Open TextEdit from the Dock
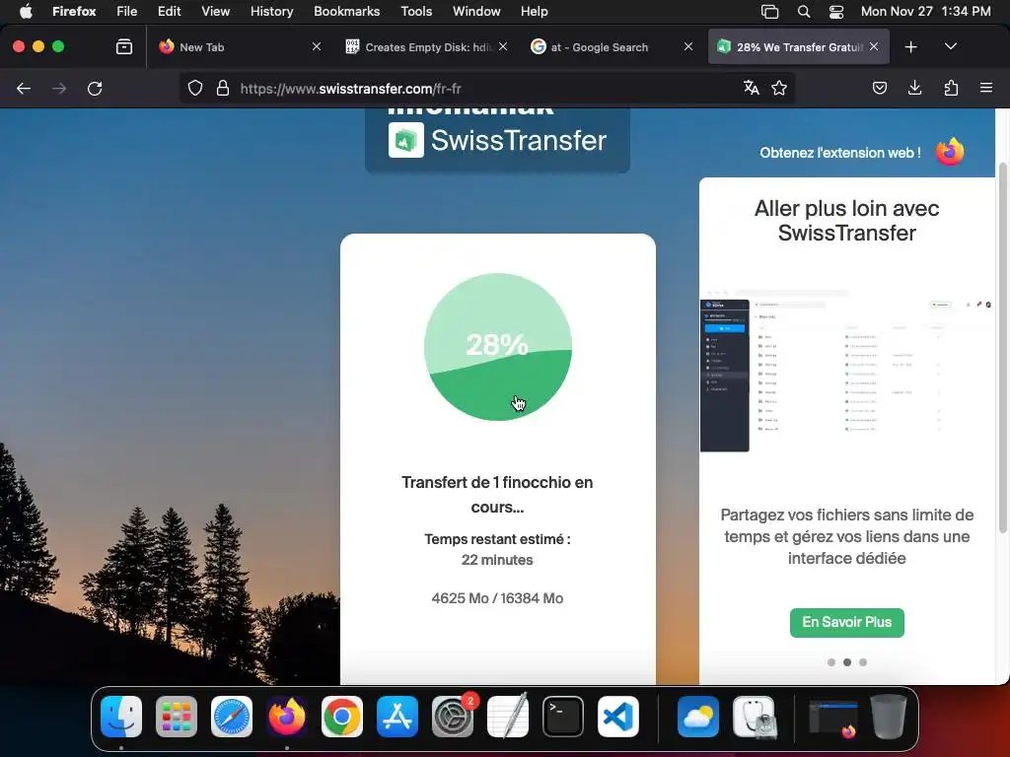Viewport: 1010px width, 757px height. (x=508, y=717)
